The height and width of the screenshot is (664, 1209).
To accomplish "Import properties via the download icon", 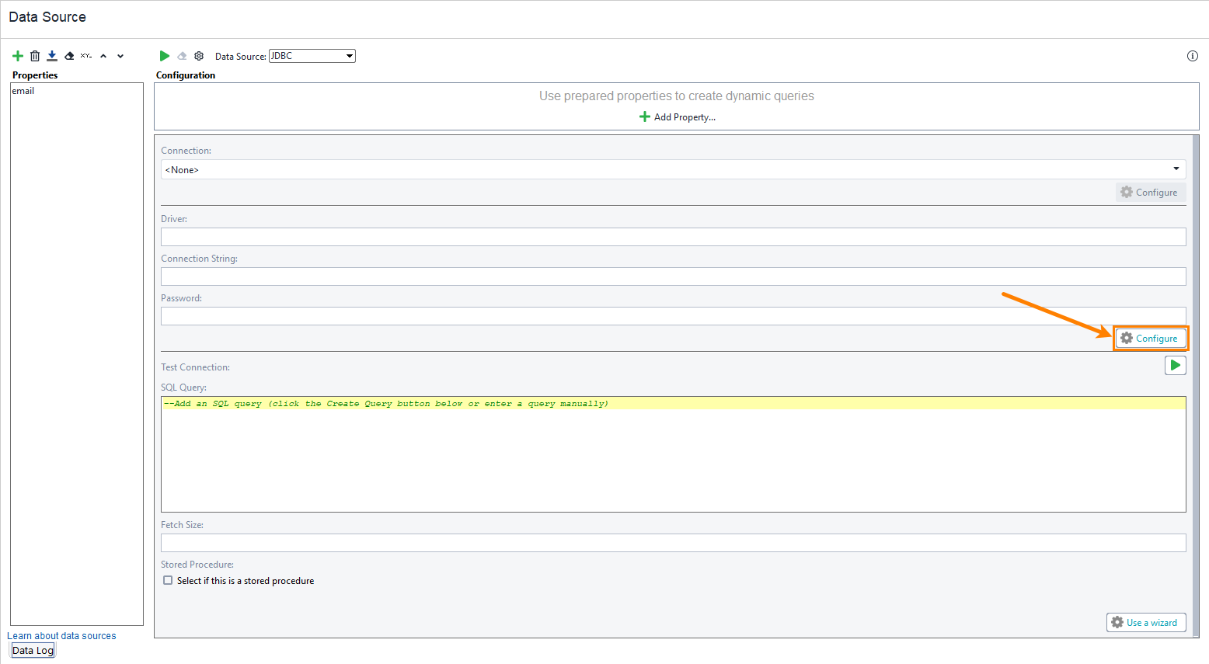I will (52, 55).
